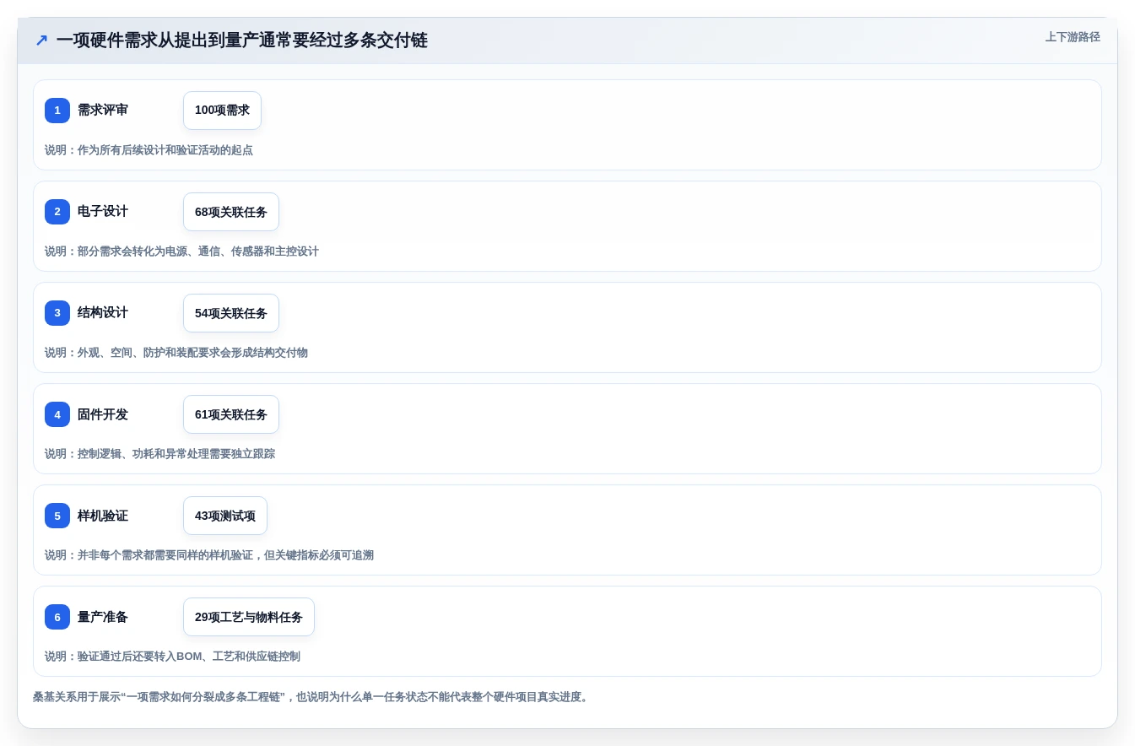Click the 54项关联任务 pill
Image resolution: width=1135 pixels, height=746 pixels.
(x=231, y=313)
